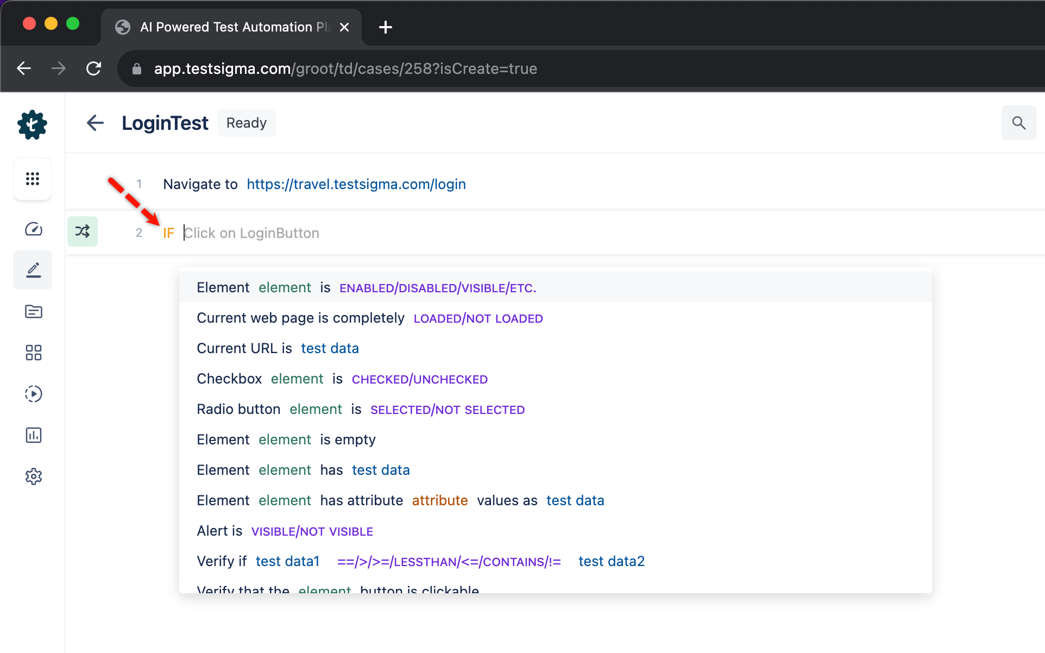
Task: Choose 'Alert is VISIBLE/NOT VISIBLE' suggestion
Action: click(x=555, y=531)
